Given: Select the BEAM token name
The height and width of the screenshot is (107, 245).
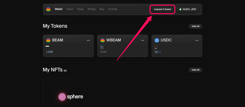Looking at the screenshot, I should click(x=58, y=40).
